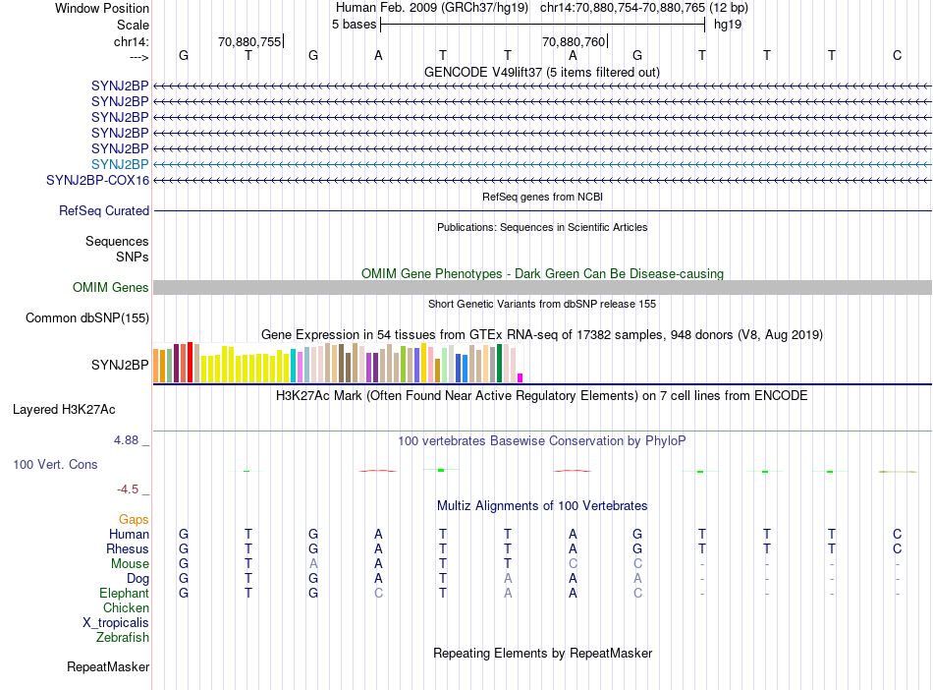
Task: Click the Common dbSNP(155) track label
Action: [x=87, y=317]
